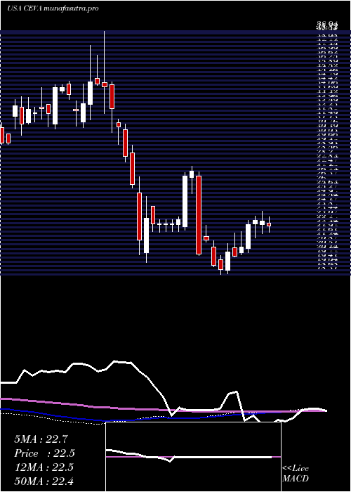This screenshot has height=492, width=351.
Task: Click the top price axis label 38.94
Action: 327,24
